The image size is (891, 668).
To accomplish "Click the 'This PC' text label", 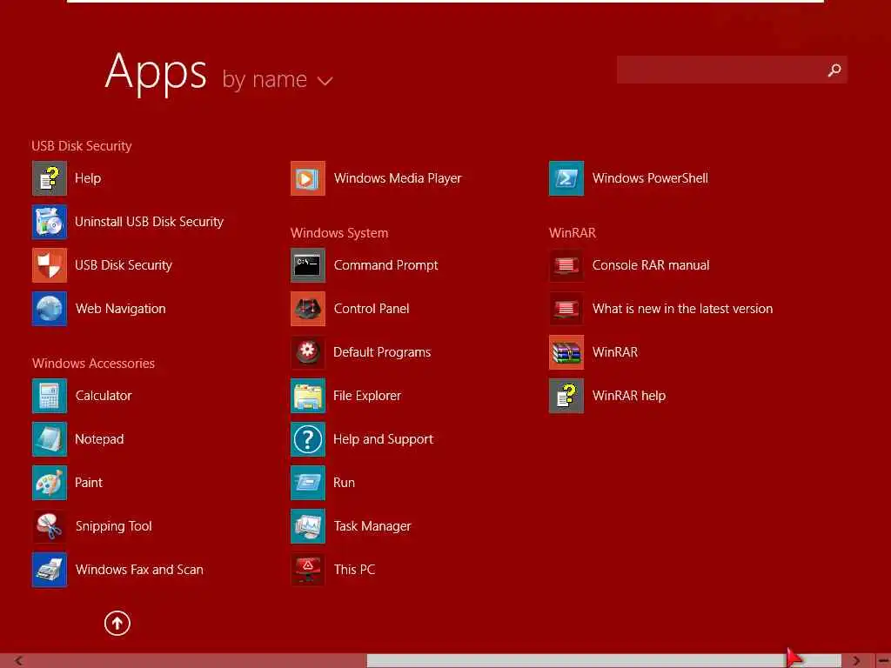I will tap(355, 570).
